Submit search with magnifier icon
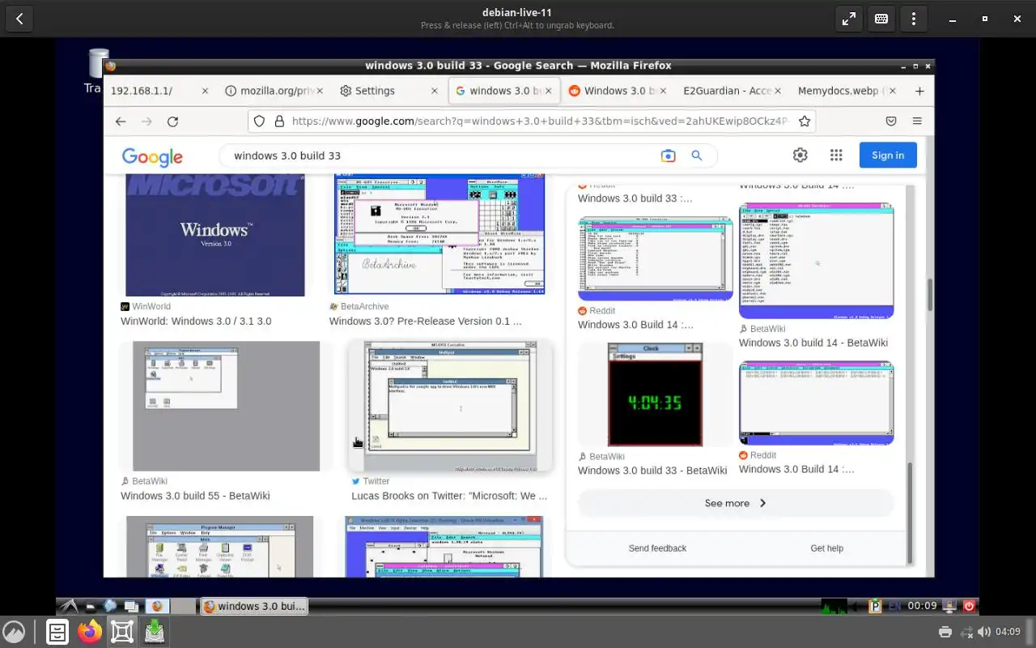 tap(697, 156)
